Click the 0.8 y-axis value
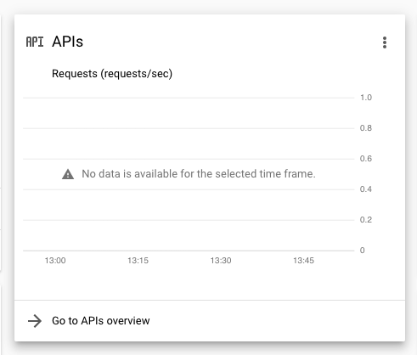This screenshot has width=417, height=355. pyautogui.click(x=366, y=128)
